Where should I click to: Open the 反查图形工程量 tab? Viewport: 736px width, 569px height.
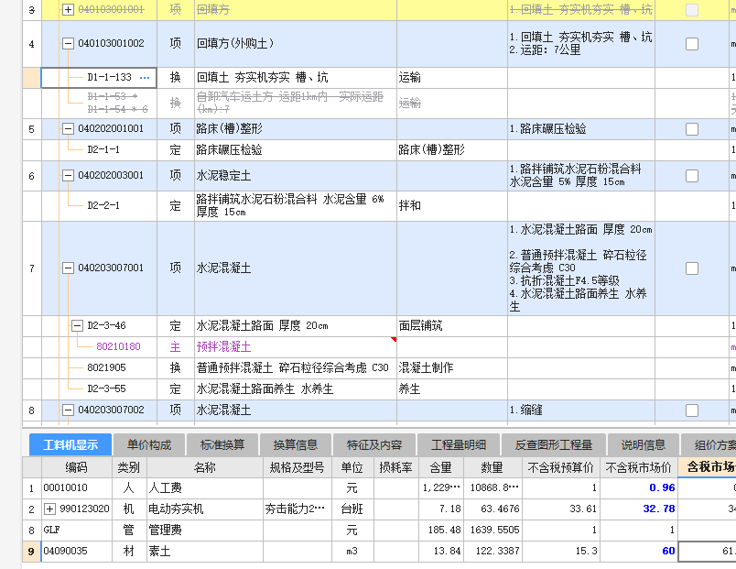[x=554, y=444]
